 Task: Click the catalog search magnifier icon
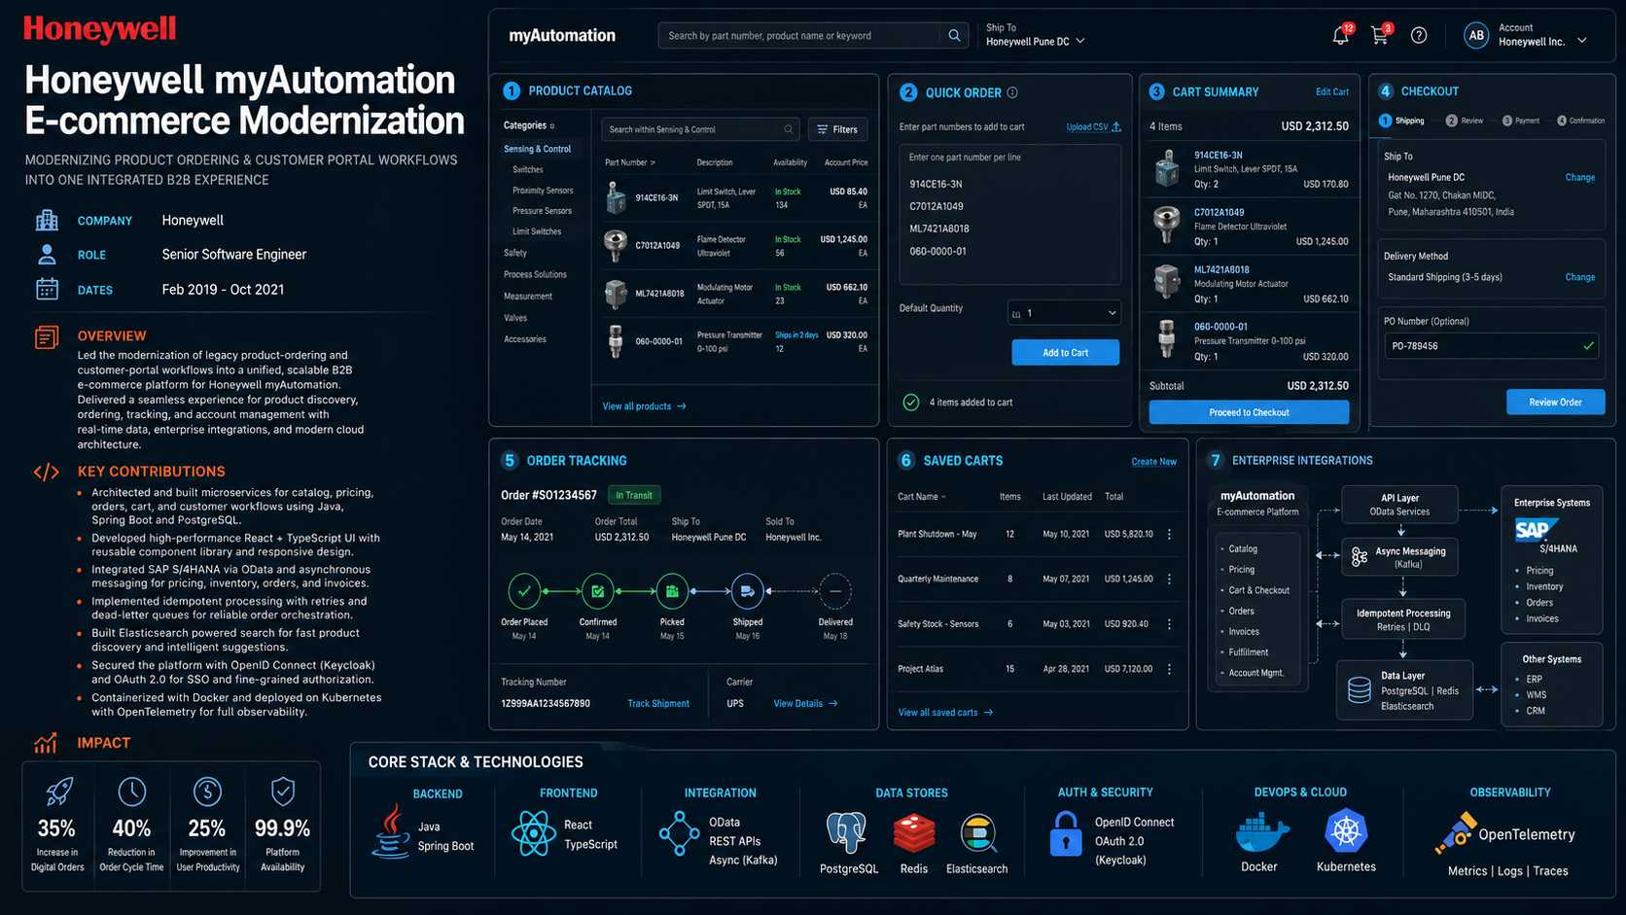[x=789, y=129]
